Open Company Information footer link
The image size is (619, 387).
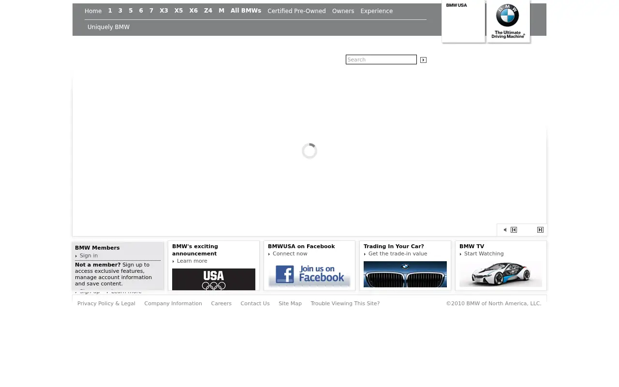tap(173, 304)
